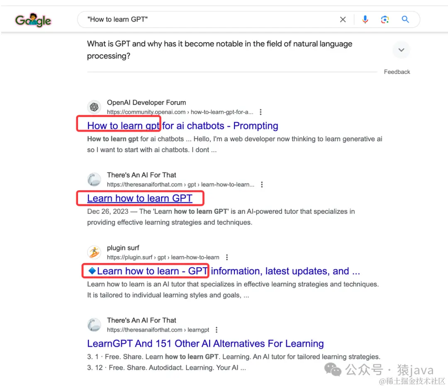Open more options for learngpt result
The width and height of the screenshot is (448, 388).
coord(217,330)
